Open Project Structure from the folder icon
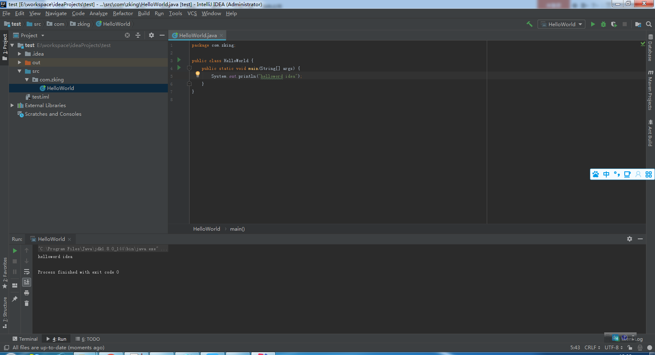655x355 pixels. (638, 24)
